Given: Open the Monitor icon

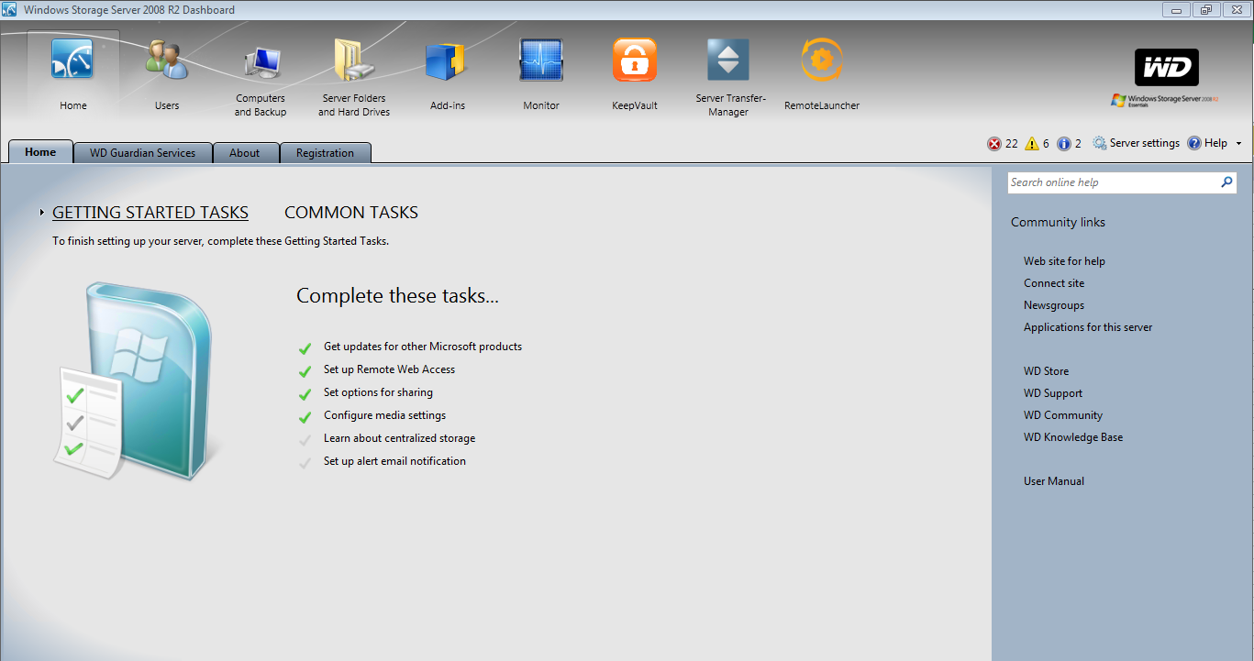Looking at the screenshot, I should (541, 61).
